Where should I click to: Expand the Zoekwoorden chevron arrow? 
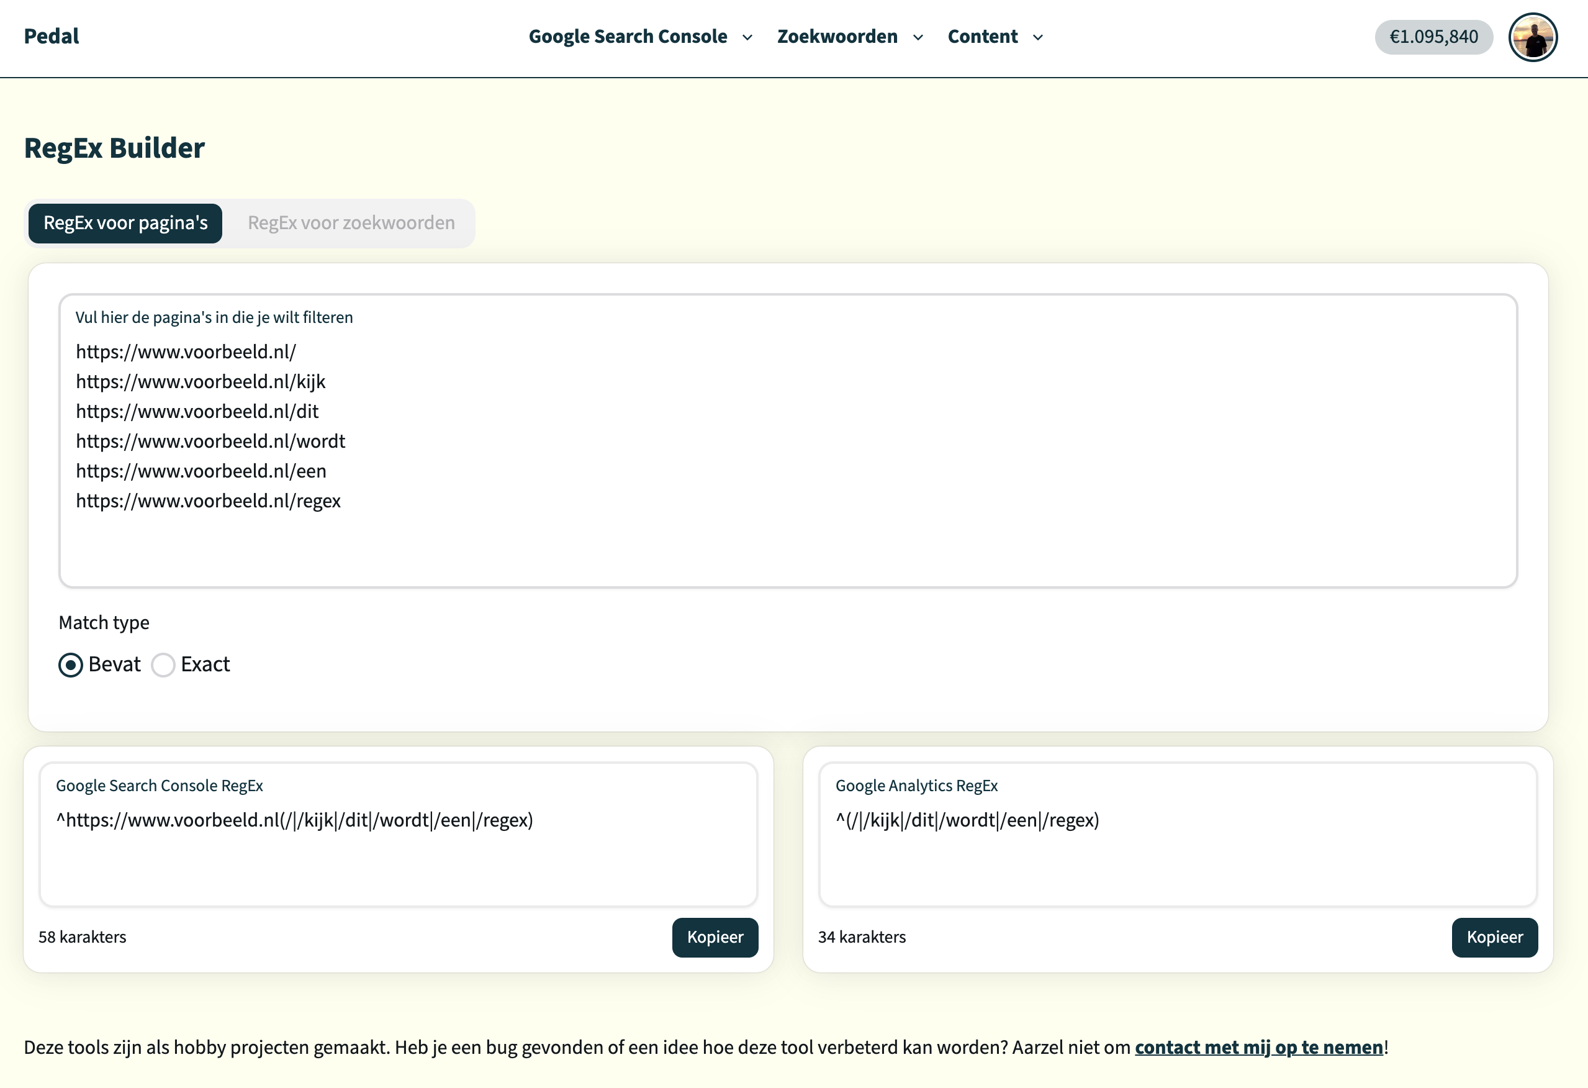pyautogui.click(x=918, y=38)
